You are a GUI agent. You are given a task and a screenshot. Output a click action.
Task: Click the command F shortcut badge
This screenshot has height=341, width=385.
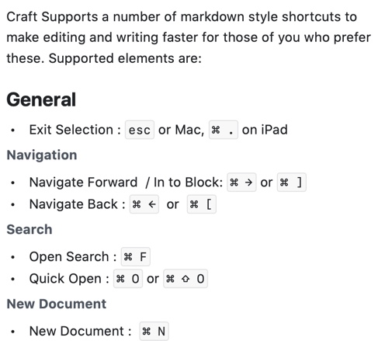pyautogui.click(x=136, y=257)
